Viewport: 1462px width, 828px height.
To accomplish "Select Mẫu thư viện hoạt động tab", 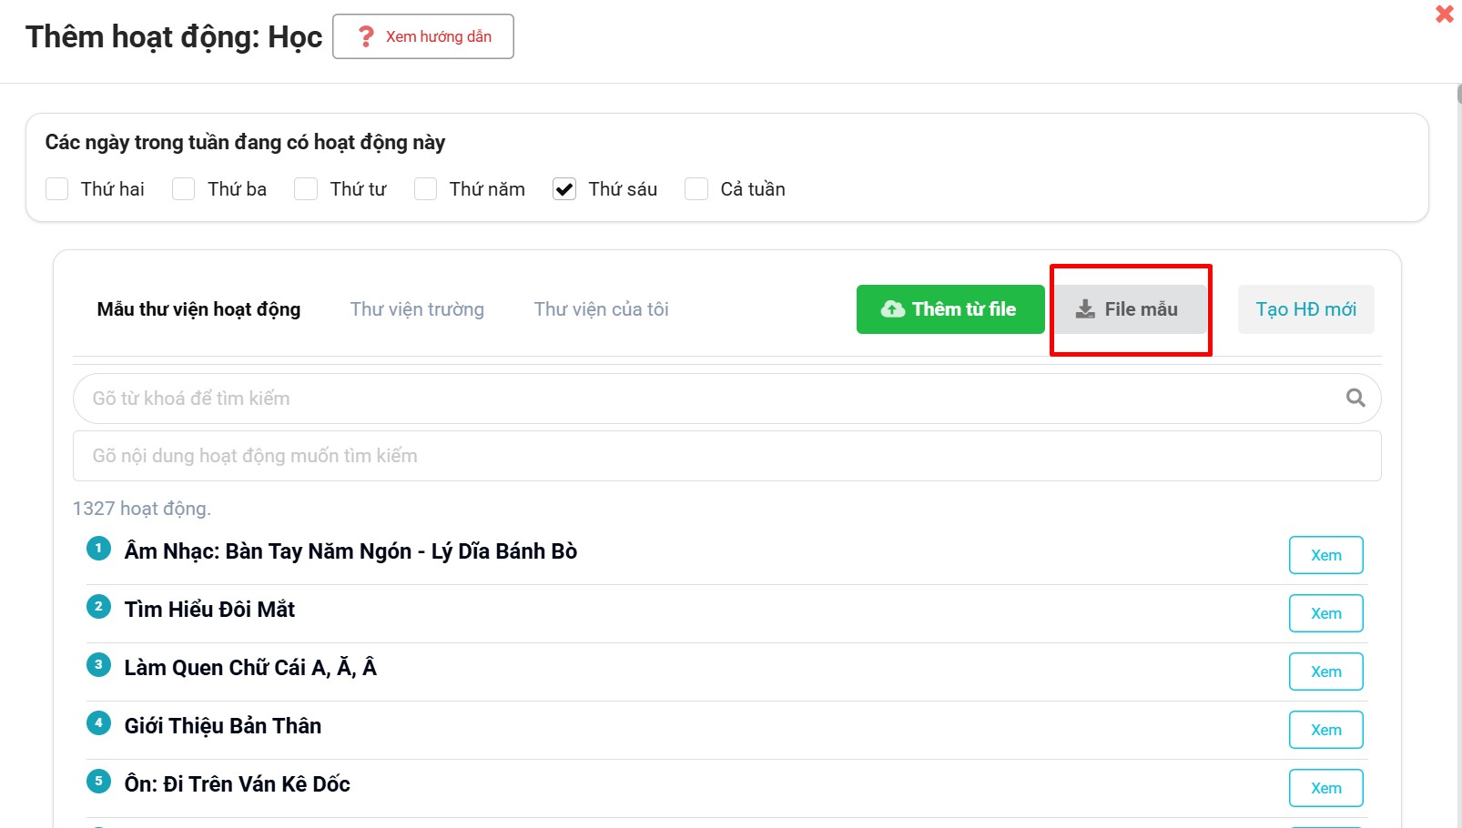I will tap(198, 309).
